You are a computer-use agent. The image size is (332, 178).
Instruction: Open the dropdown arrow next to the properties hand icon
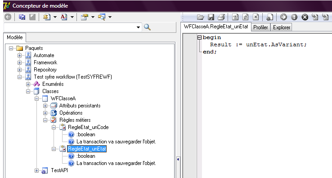[93, 17]
